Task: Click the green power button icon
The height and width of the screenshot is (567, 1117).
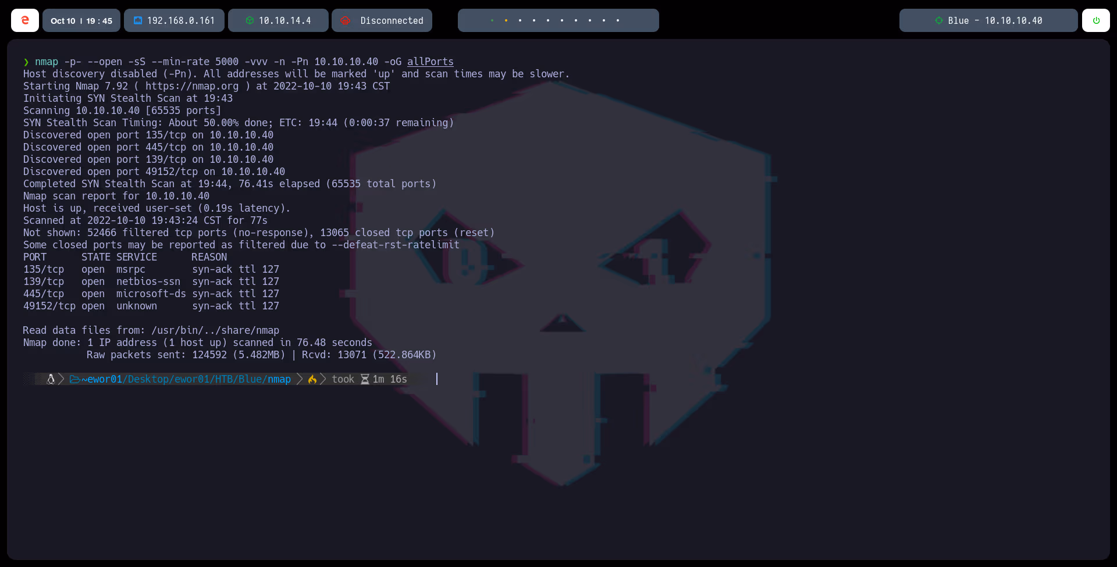Action: coord(1096,20)
